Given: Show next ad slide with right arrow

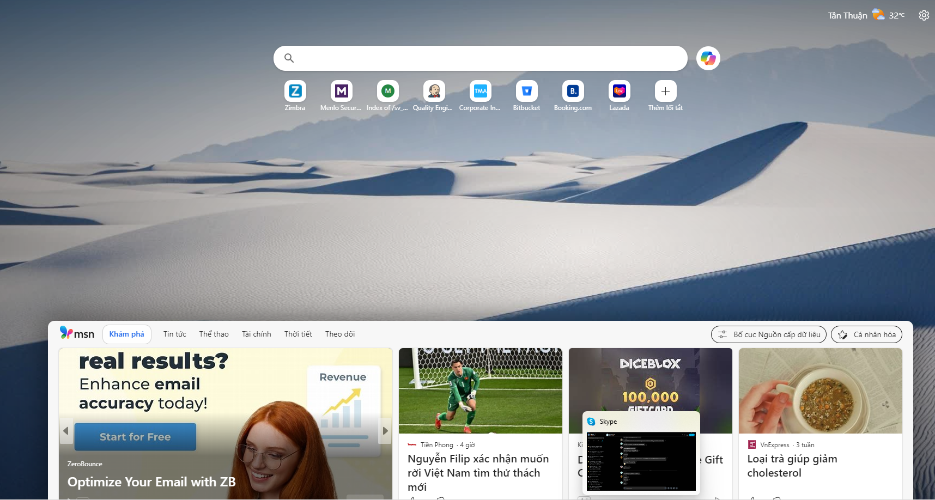Looking at the screenshot, I should [x=385, y=431].
